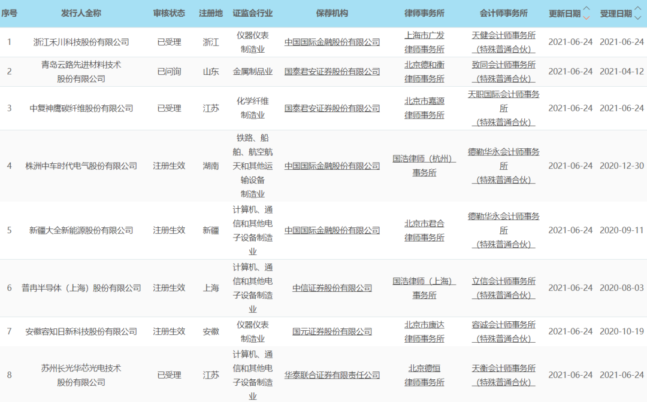Click 安徽 registration location cell
The height and width of the screenshot is (402, 647).
[211, 331]
